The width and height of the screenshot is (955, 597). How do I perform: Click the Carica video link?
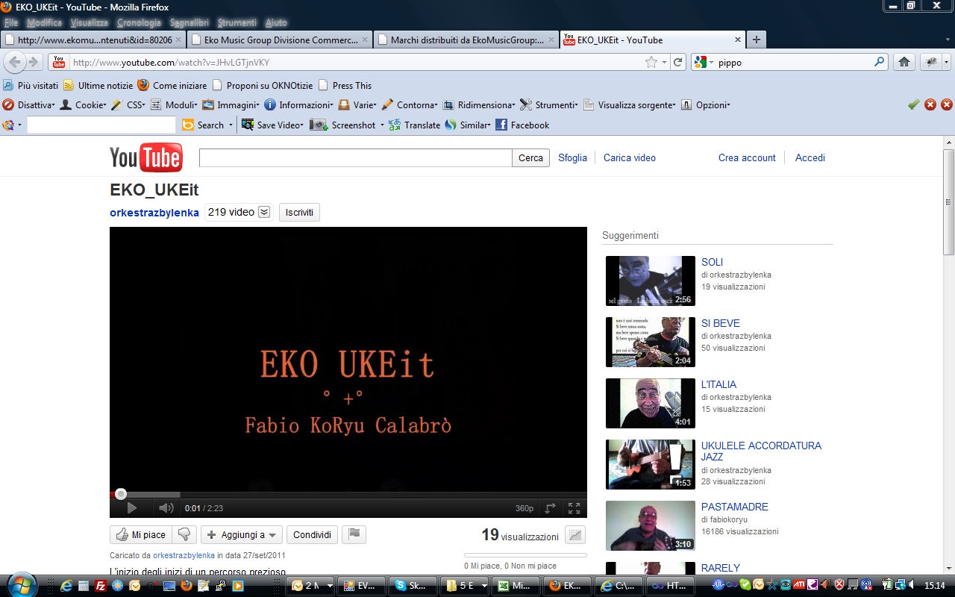[630, 157]
